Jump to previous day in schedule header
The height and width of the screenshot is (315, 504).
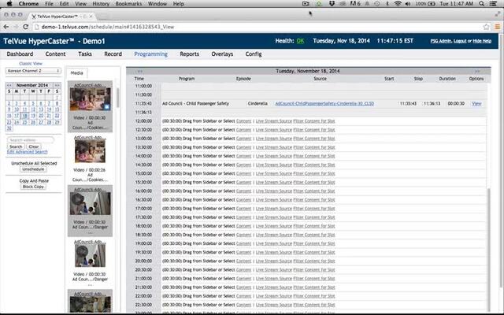(139, 71)
